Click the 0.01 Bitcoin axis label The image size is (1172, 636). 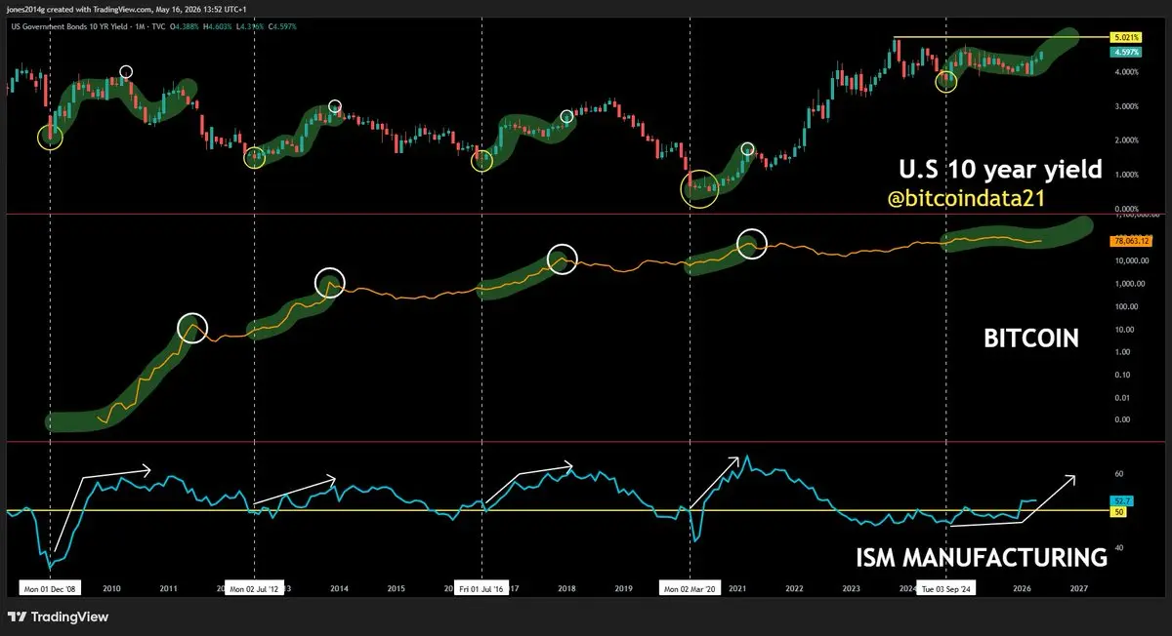click(1120, 397)
